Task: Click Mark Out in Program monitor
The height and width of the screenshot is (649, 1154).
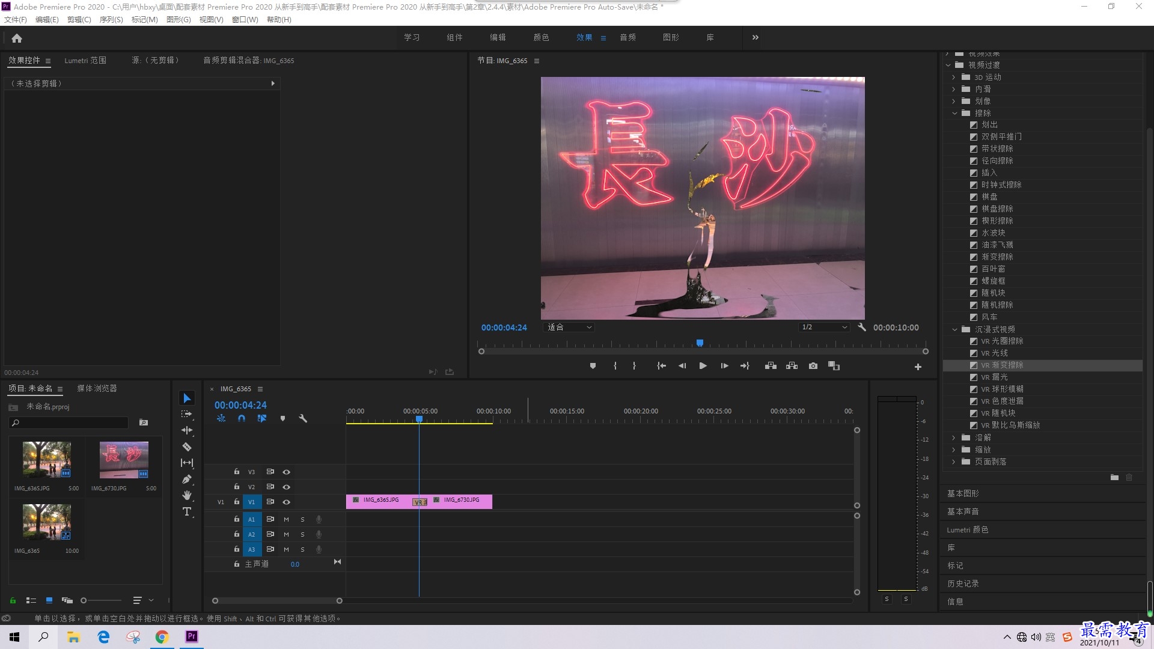Action: [634, 366]
